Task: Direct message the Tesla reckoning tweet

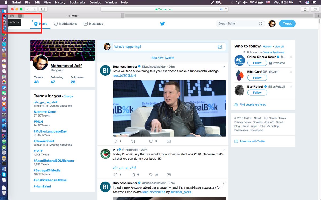Action: [x=169, y=141]
